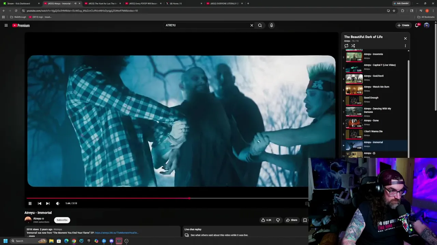Open the YouTube guide hamburger menu

pyautogui.click(x=6, y=25)
